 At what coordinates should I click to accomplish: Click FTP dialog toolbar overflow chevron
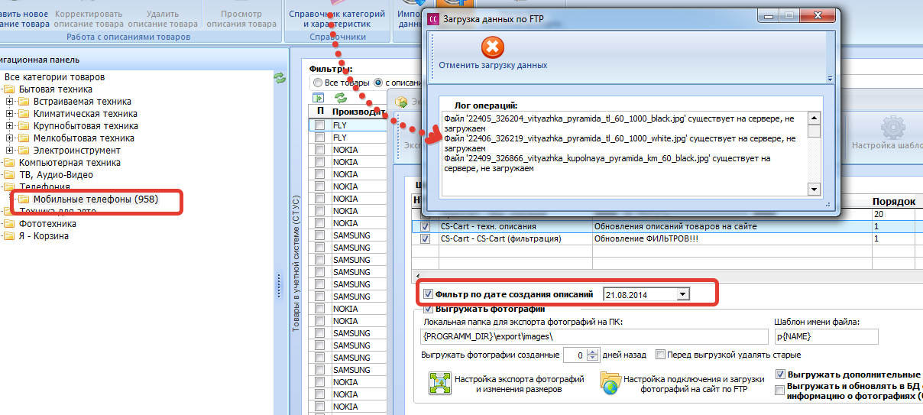click(x=829, y=78)
